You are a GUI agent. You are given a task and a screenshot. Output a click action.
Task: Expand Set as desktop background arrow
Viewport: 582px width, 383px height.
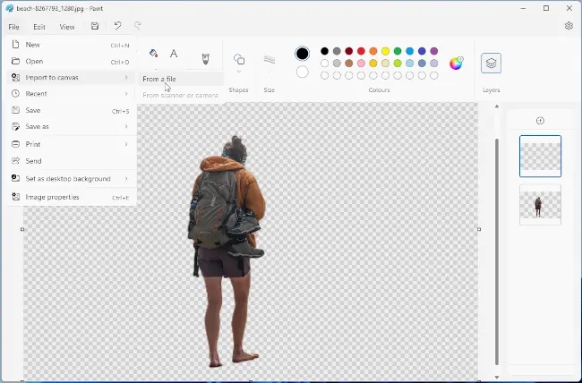pos(126,178)
